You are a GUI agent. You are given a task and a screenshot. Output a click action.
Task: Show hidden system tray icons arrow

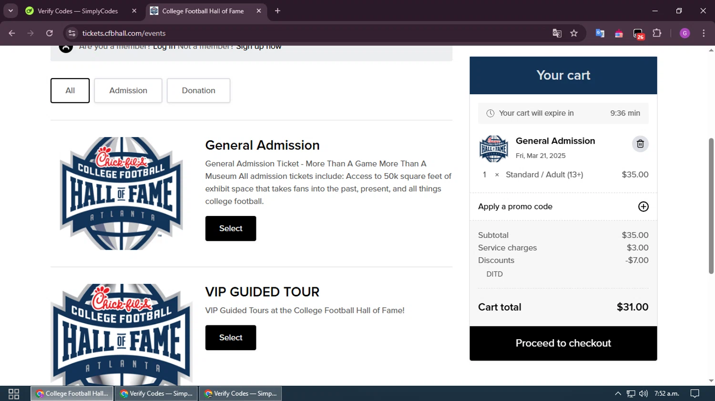(x=618, y=394)
